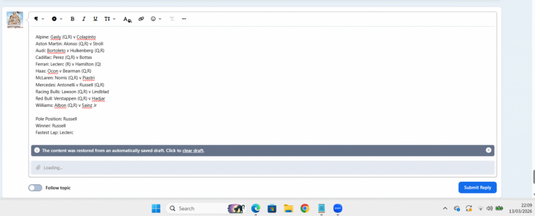Open the text color tool

tap(127, 19)
